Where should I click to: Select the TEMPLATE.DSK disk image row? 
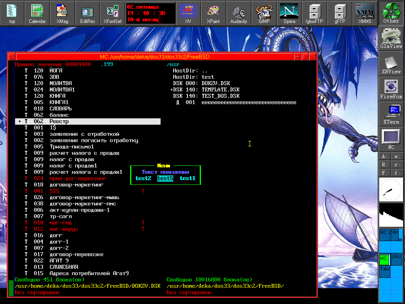[x=205, y=90]
